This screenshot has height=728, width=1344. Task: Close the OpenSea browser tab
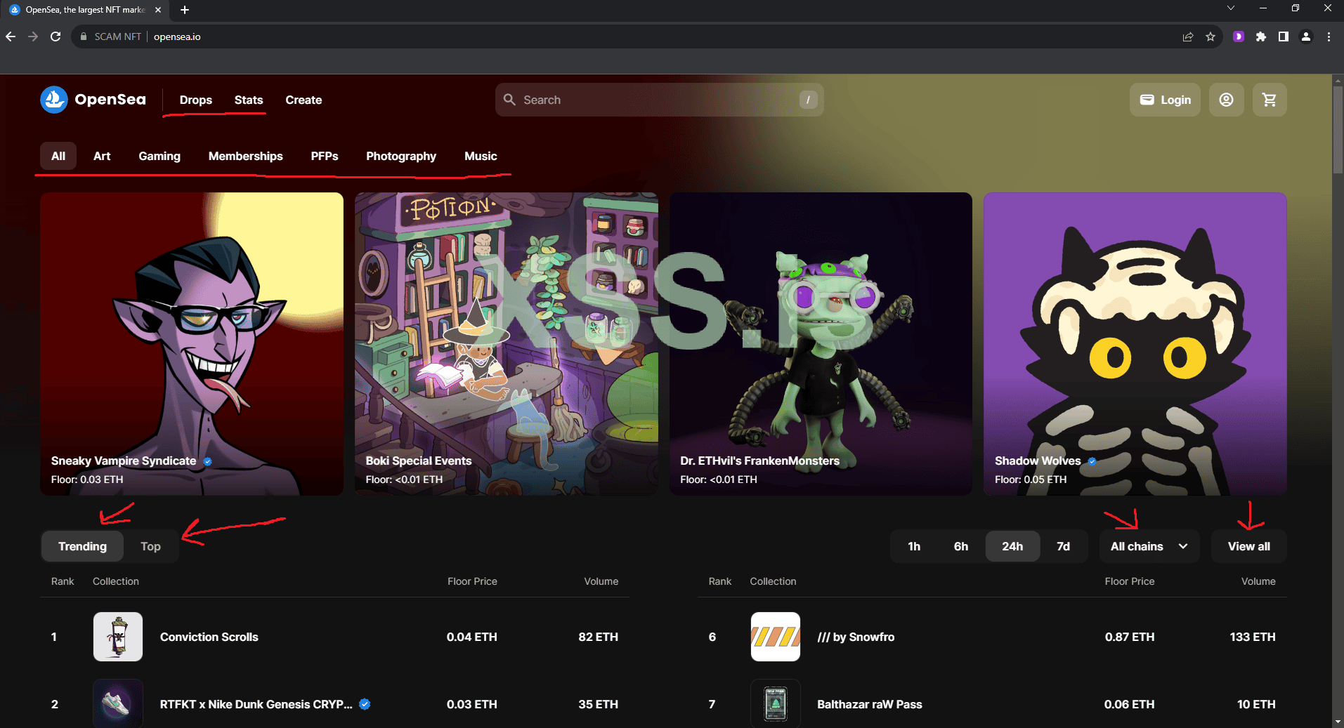click(158, 10)
